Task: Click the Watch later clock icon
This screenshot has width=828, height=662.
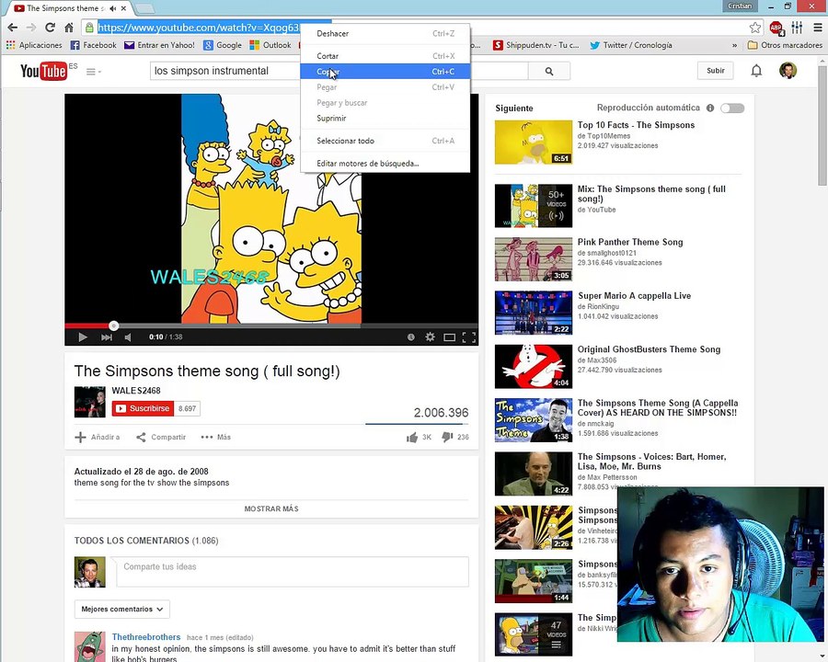Action: coord(411,337)
